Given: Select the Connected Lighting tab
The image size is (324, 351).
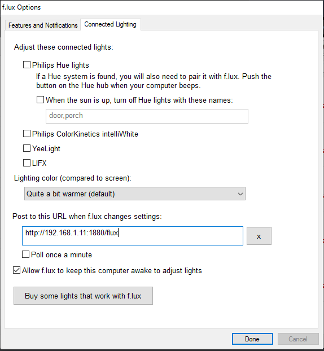Looking at the screenshot, I should pos(111,24).
